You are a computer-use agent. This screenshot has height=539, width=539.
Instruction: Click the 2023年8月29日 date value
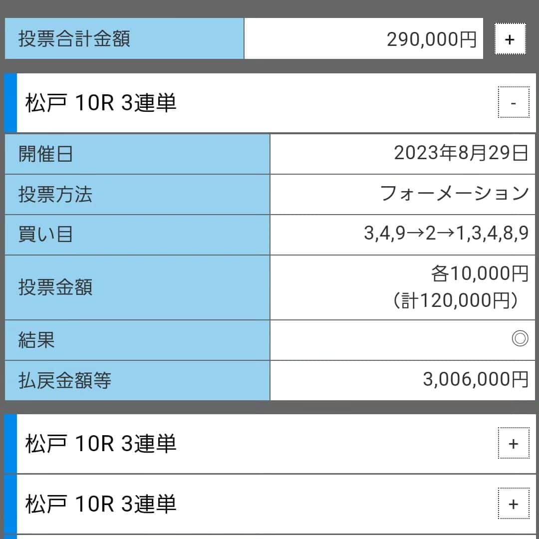[x=461, y=153]
